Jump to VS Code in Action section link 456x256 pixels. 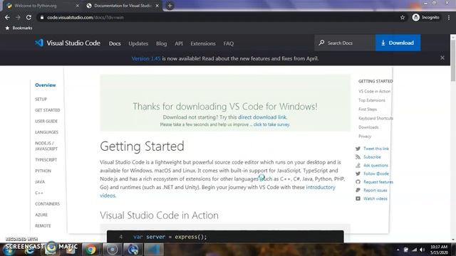pos(374,92)
